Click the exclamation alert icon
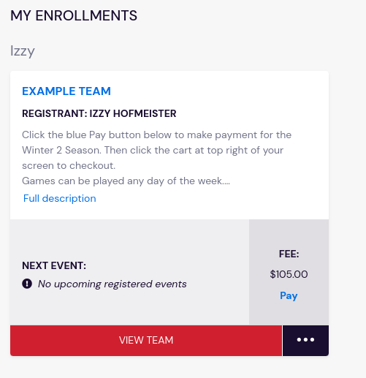Screen dimensions: 366x378 point(27,284)
